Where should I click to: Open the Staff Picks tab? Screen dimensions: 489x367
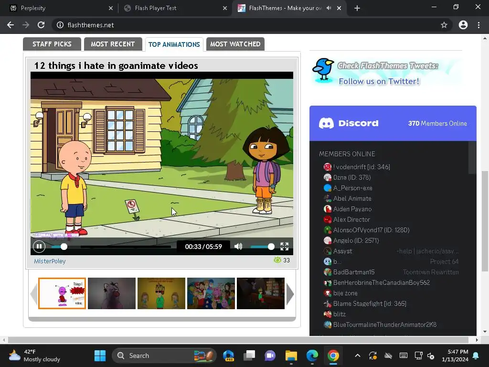click(52, 44)
